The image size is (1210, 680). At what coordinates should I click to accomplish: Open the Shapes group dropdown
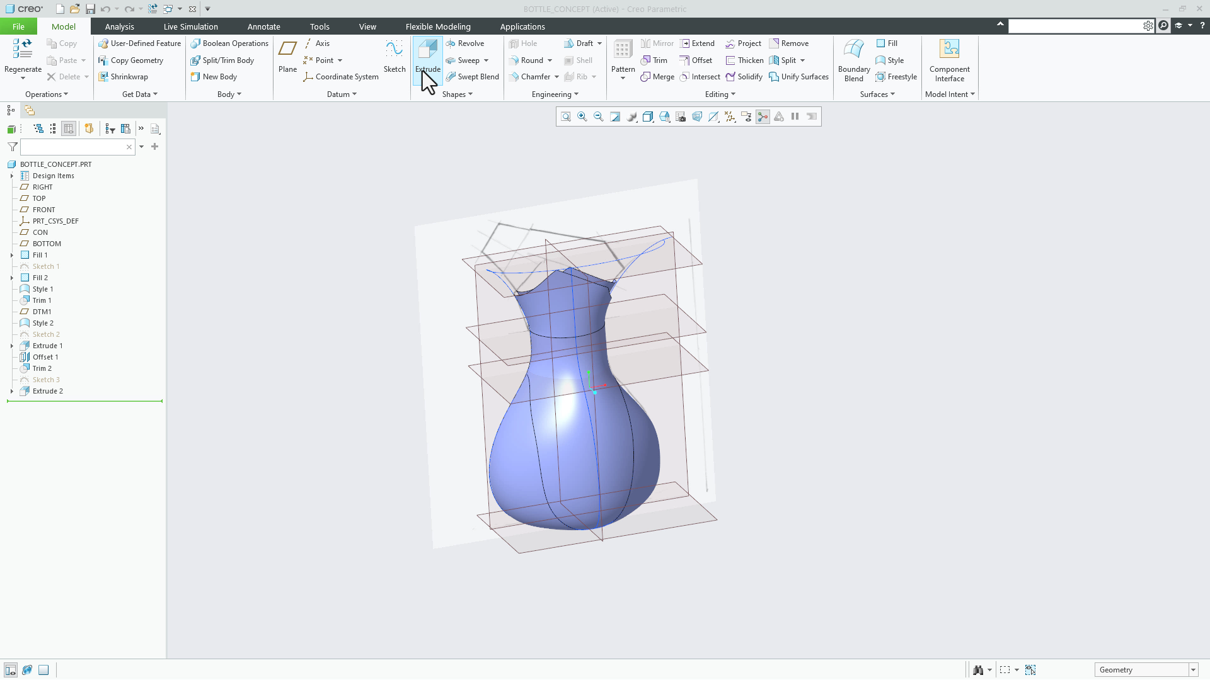[457, 94]
